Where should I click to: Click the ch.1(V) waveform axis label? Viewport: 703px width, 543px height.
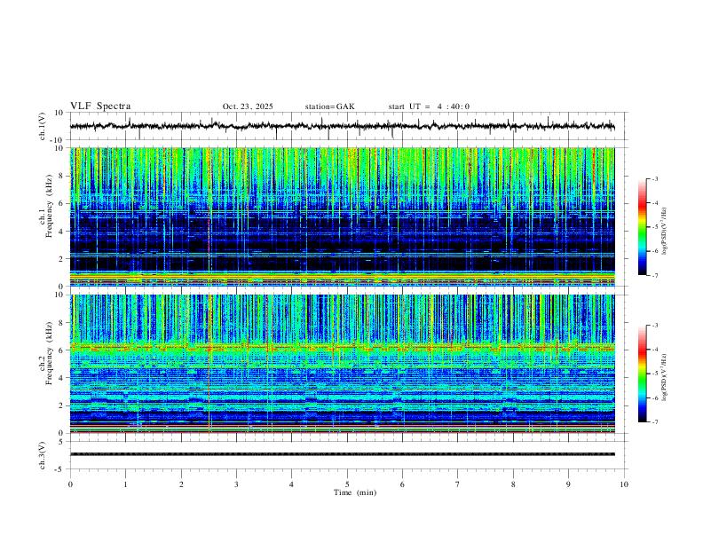coord(43,126)
